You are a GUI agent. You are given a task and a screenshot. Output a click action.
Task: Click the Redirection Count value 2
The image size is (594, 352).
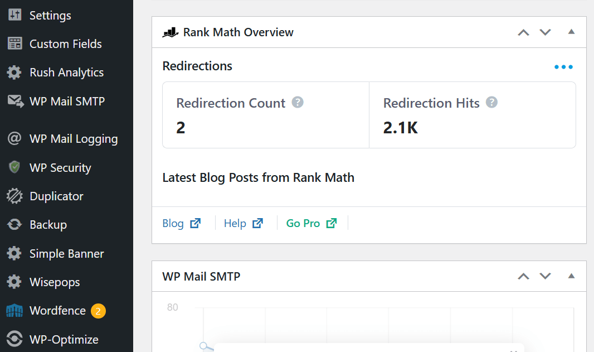pos(181,128)
